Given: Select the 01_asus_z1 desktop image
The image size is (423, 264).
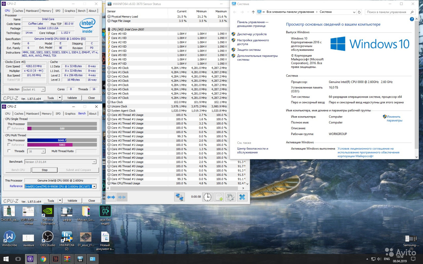Looking at the screenshot, I should [x=86, y=239].
